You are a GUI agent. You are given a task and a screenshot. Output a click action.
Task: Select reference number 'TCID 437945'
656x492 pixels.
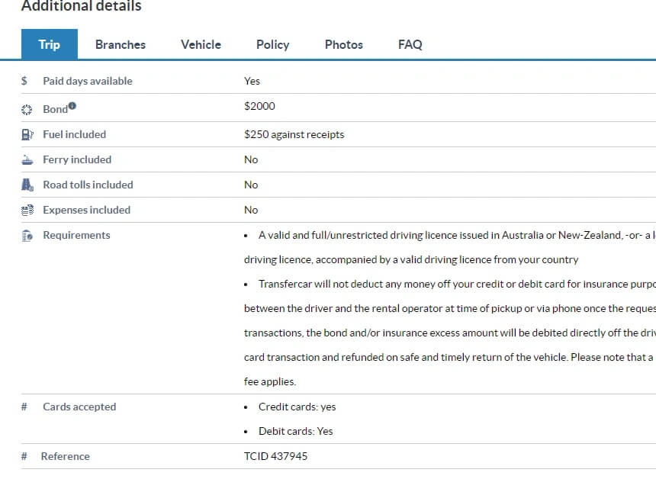click(275, 456)
